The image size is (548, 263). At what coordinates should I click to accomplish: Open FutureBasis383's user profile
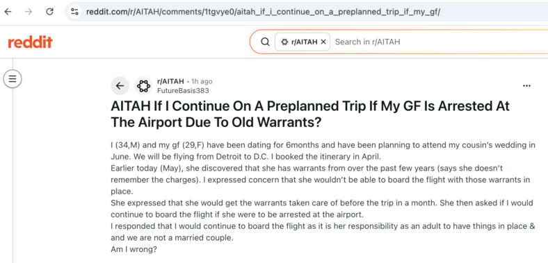[183, 91]
